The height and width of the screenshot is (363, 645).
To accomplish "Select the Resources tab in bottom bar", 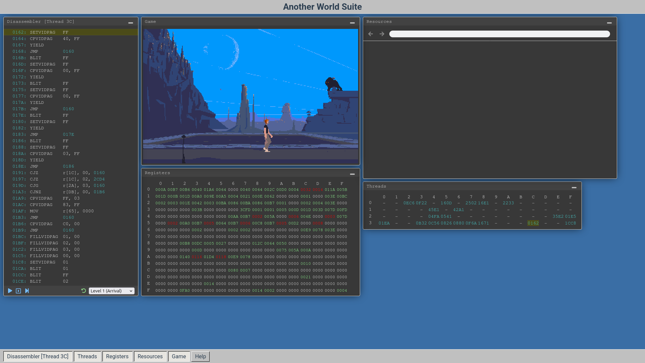I will click(150, 357).
